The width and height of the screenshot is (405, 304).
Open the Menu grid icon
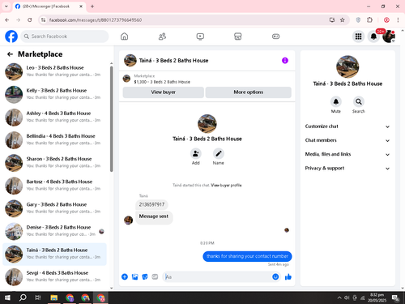[358, 36]
